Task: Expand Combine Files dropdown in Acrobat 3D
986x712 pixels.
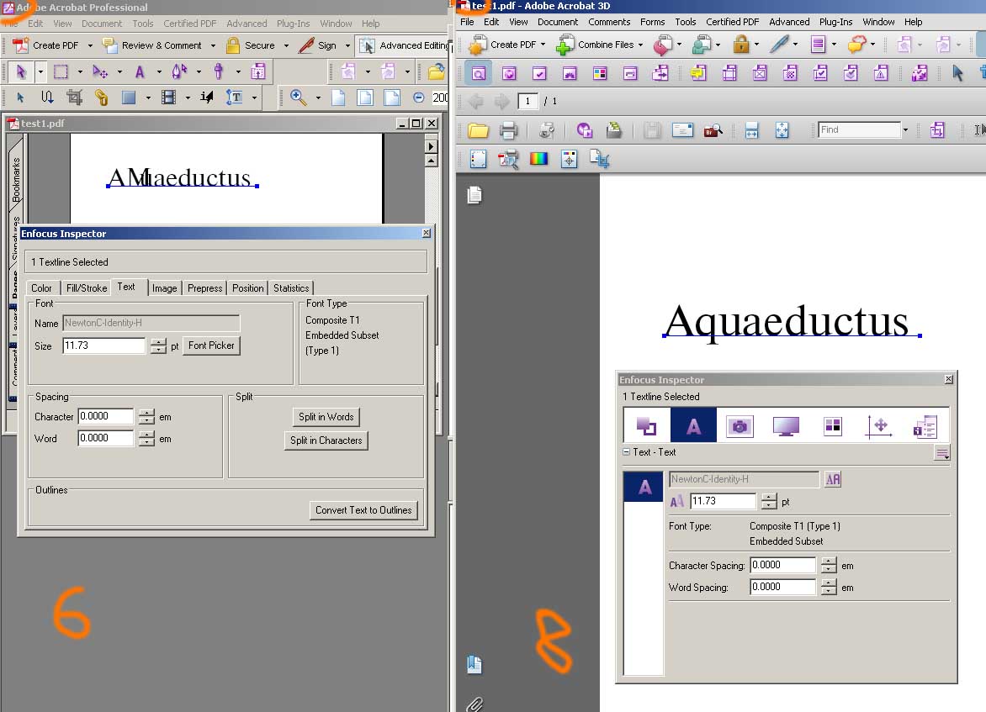Action: coord(640,45)
